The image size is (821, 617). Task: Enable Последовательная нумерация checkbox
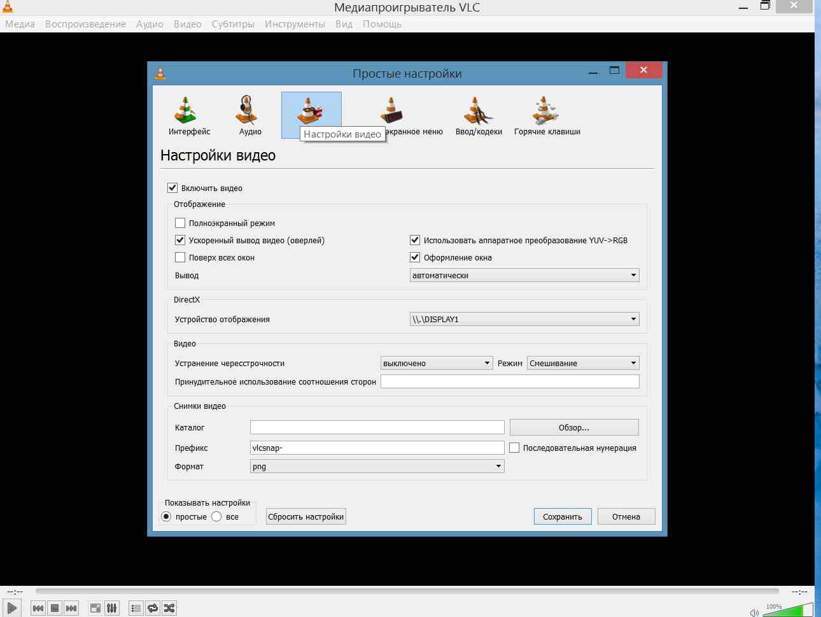[514, 448]
